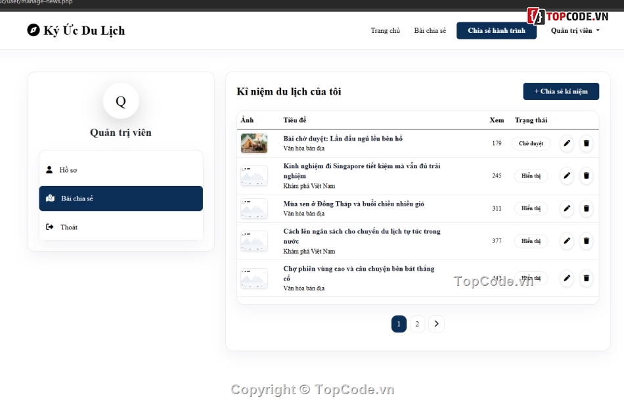Delete the Singapore tiết kiệm post
624x410 pixels.
point(586,175)
